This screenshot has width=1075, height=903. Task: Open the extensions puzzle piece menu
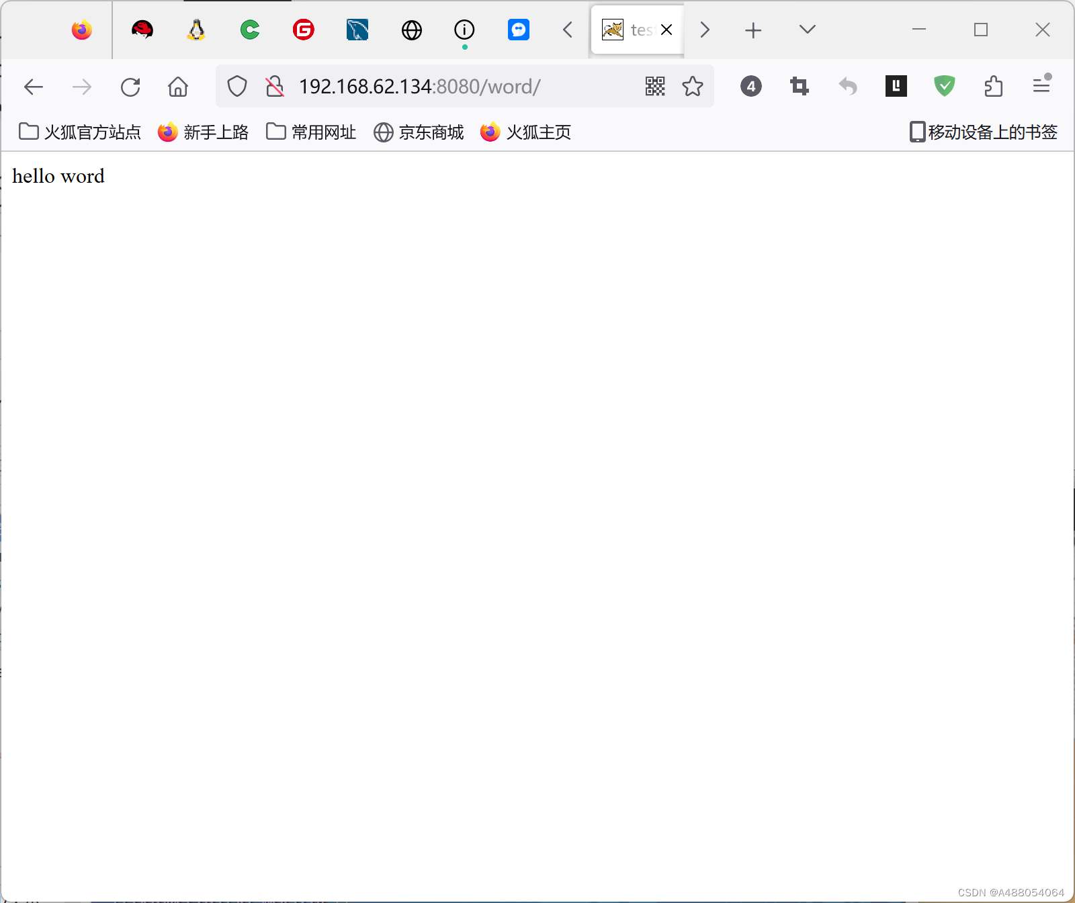(993, 86)
